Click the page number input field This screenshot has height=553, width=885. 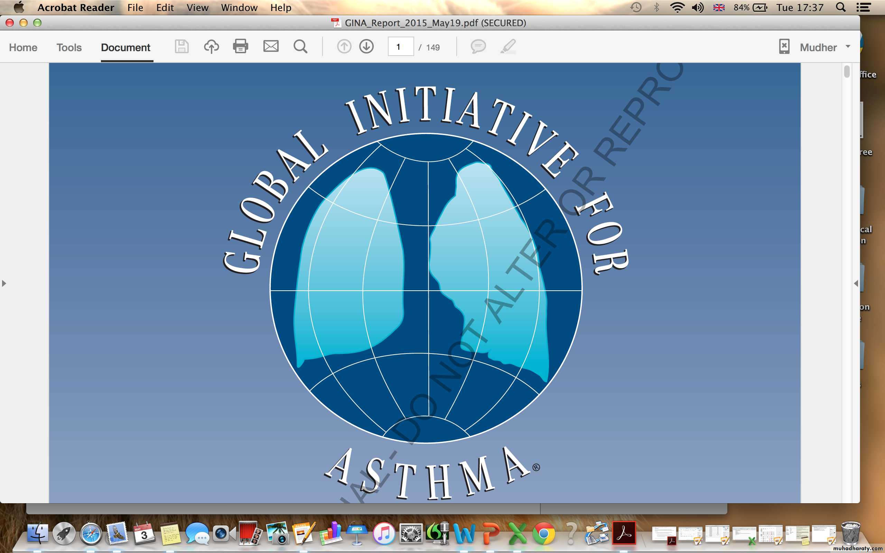(x=400, y=47)
